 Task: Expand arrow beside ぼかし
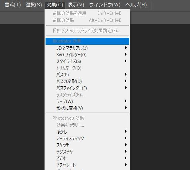tap(126, 131)
